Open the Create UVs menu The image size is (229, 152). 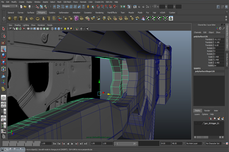pos(99,2)
